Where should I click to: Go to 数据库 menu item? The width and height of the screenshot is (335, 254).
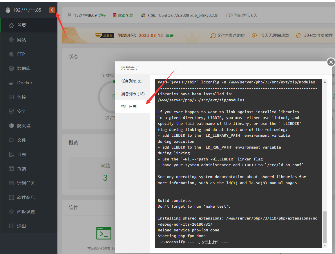tap(29, 68)
